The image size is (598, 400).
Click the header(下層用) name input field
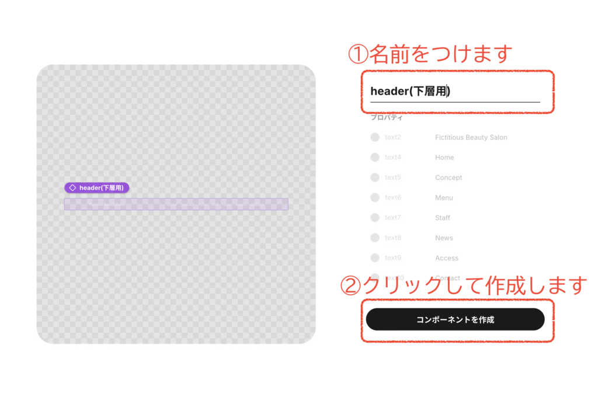coord(454,92)
